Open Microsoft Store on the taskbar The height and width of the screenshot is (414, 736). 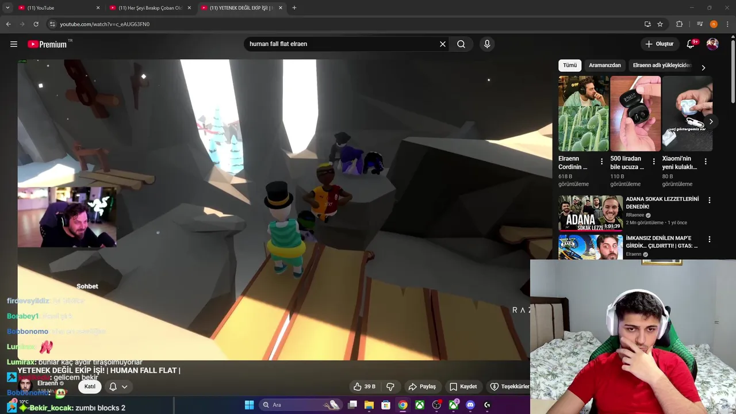(x=386, y=405)
